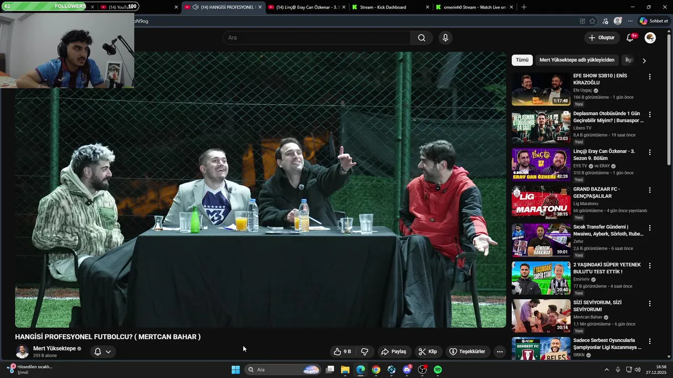The image size is (673, 378).
Task: Open Edge settings and more ellipsis
Action: [630, 21]
